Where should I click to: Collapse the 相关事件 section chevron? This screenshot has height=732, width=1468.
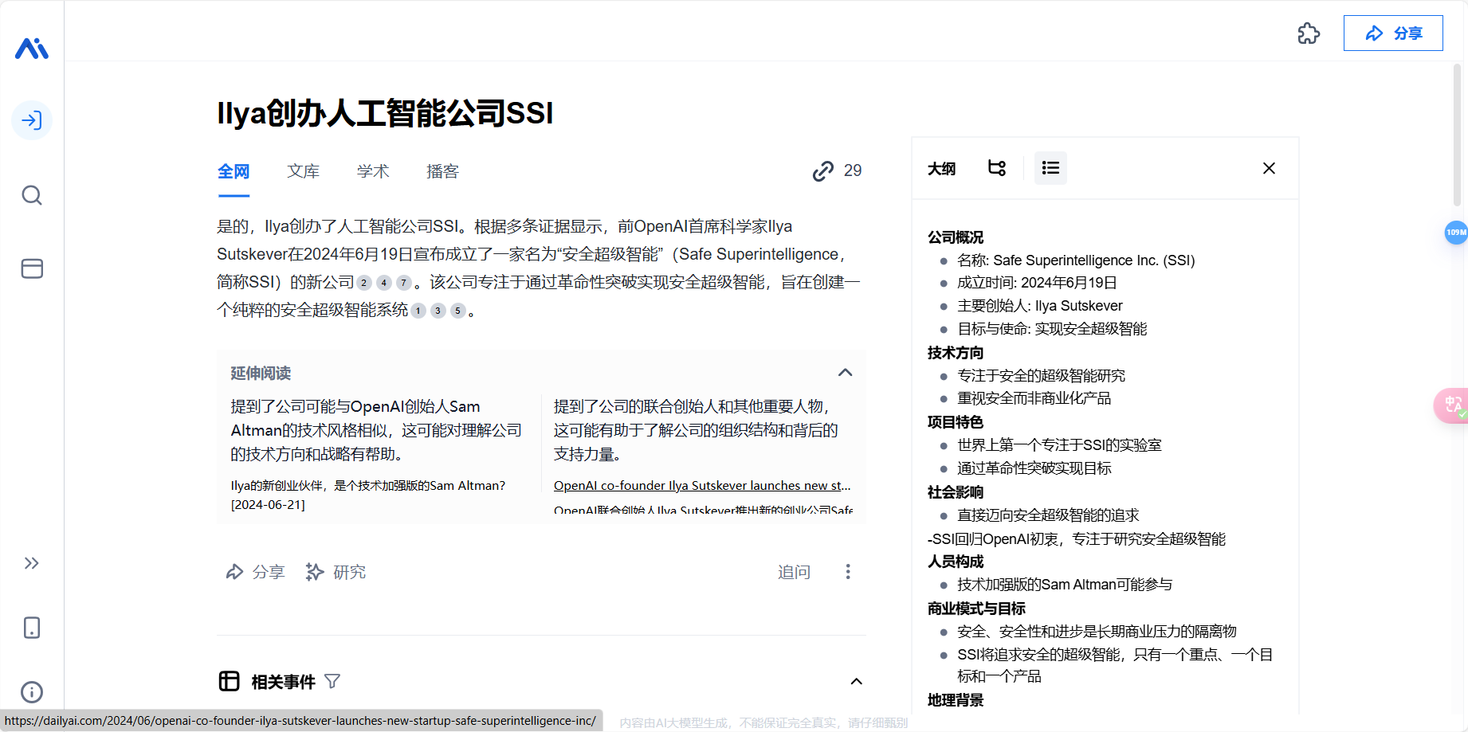point(856,681)
